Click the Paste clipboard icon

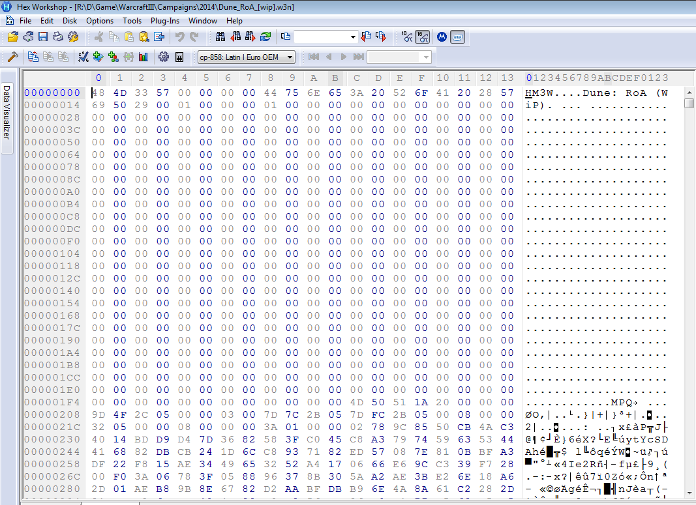pos(129,36)
